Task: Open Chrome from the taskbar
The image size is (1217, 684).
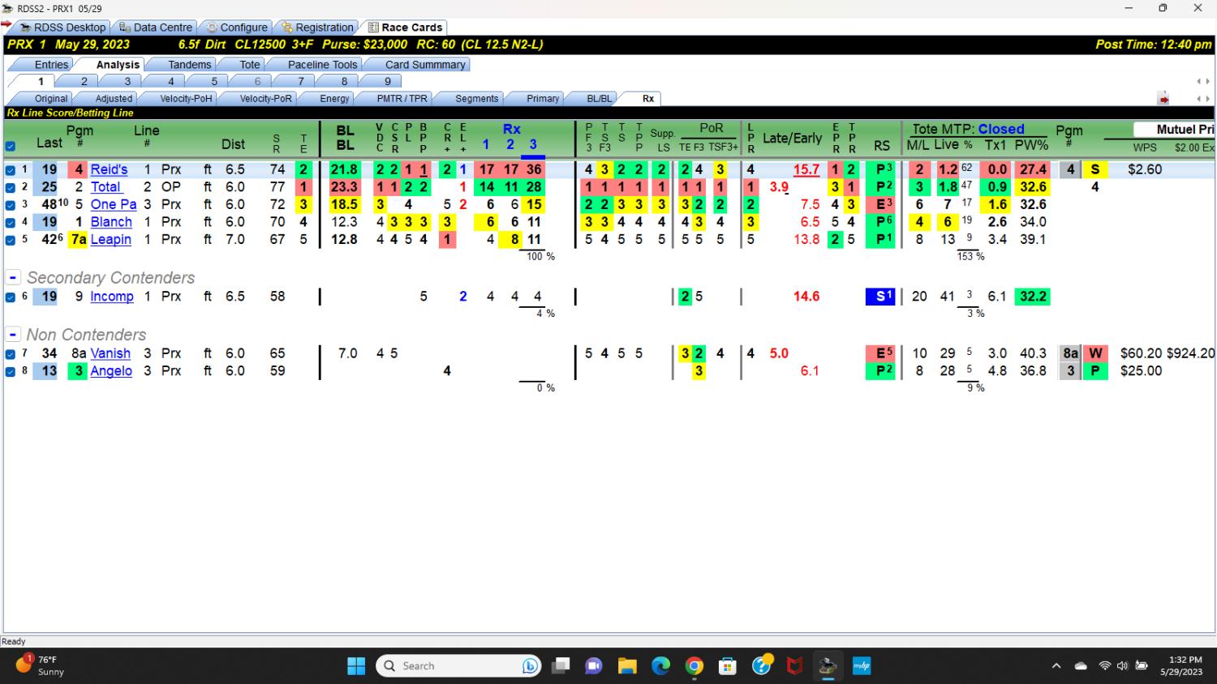Action: point(695,666)
